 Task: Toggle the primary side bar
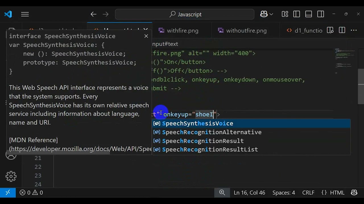pyautogui.click(x=297, y=14)
